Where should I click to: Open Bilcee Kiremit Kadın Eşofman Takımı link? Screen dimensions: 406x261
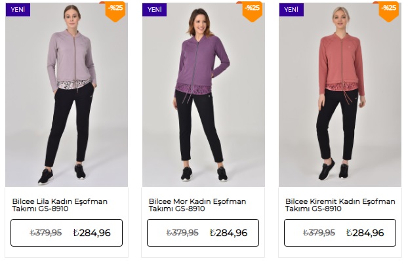pos(340,205)
